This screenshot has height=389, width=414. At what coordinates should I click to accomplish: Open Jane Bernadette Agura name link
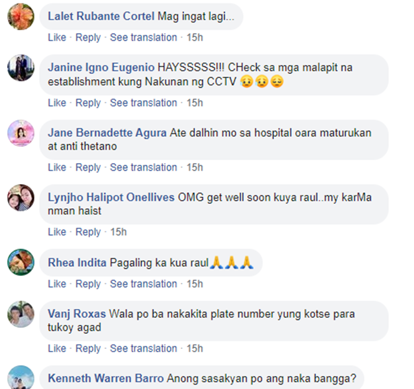(x=107, y=133)
